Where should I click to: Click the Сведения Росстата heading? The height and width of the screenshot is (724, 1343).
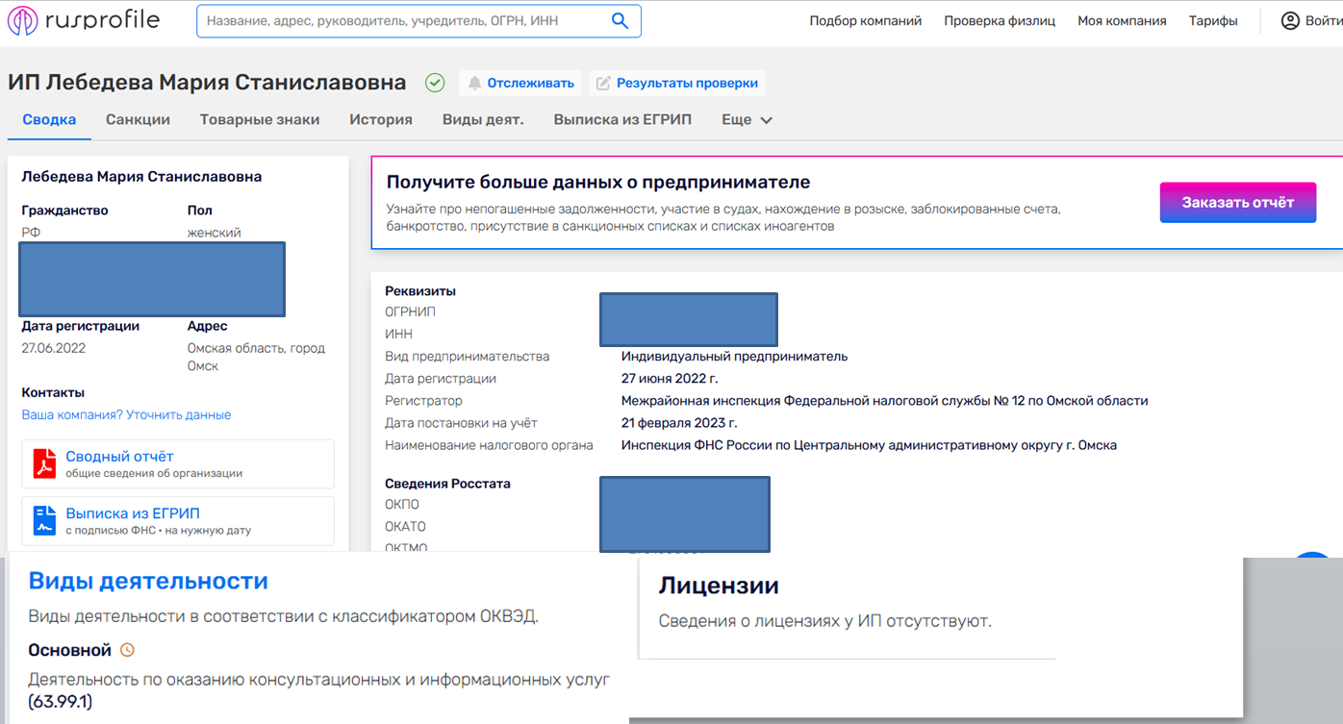[x=447, y=484]
